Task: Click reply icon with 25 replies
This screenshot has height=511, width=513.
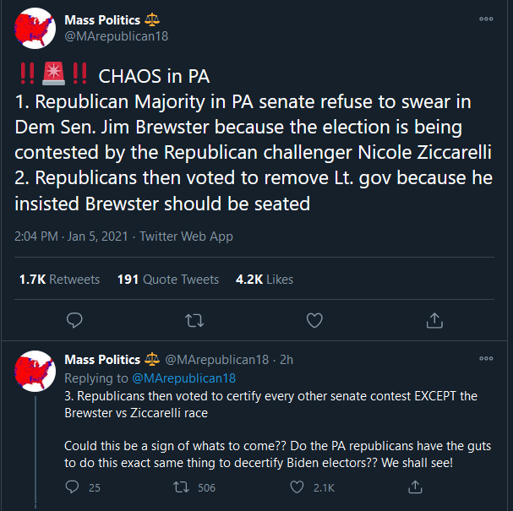Action: pos(73,487)
